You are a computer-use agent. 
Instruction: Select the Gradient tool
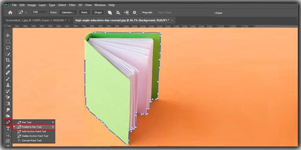pos(8,103)
